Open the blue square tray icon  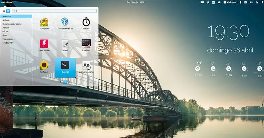(x=213, y=2)
